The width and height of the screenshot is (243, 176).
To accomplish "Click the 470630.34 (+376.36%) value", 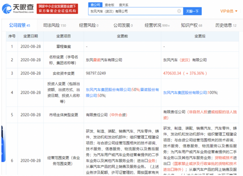I will click(185, 73).
